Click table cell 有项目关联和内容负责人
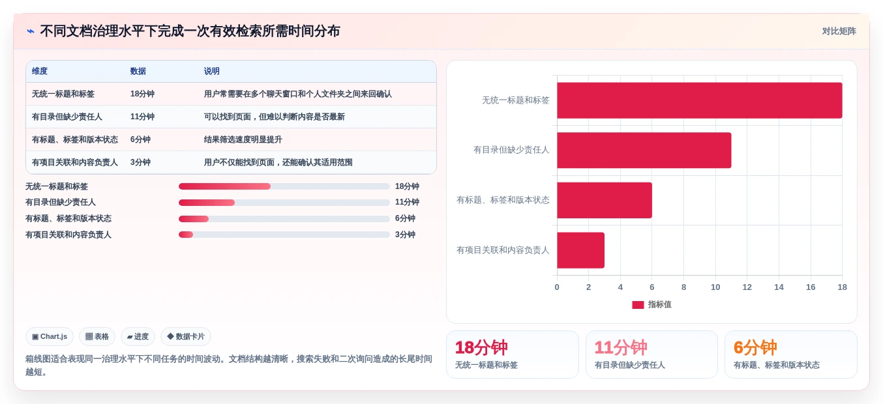The image size is (883, 404). pos(75,163)
